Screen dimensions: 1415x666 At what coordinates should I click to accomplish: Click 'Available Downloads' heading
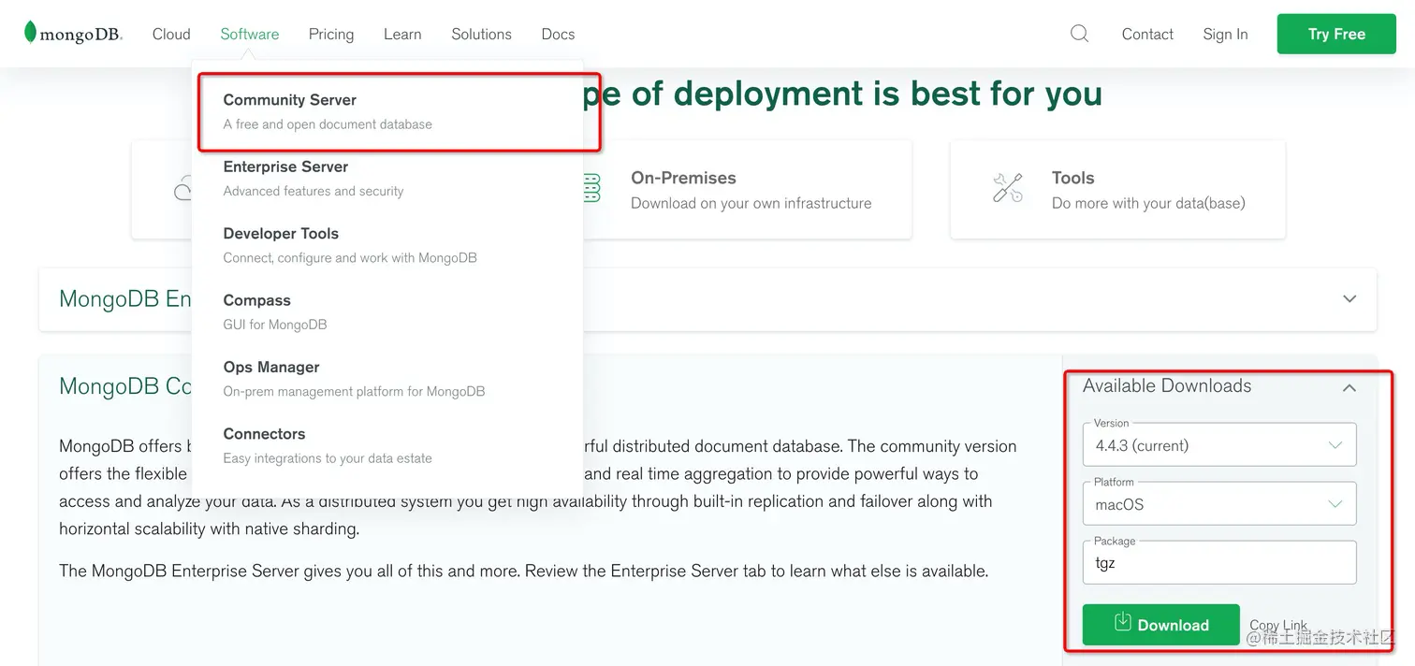[1167, 385]
